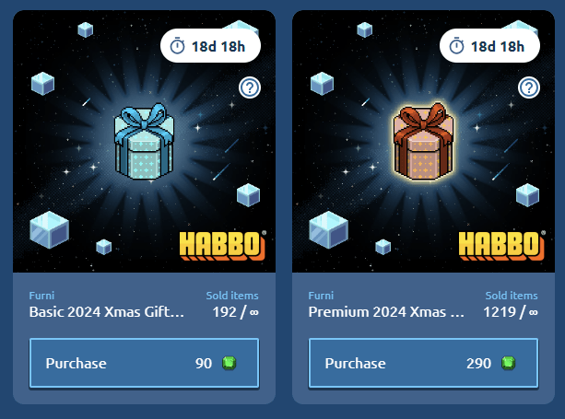565x419 pixels.
Task: Open help icon on Premium gift card
Action: click(x=529, y=87)
